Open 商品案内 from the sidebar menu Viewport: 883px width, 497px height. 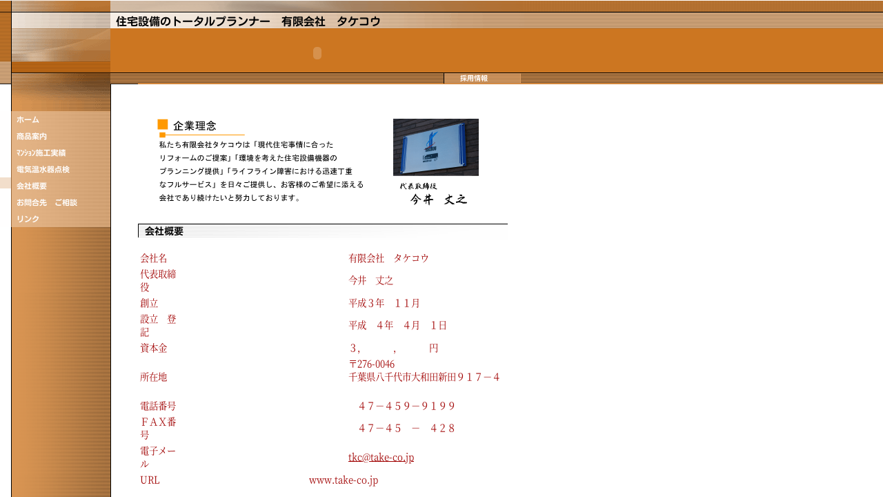tap(32, 137)
